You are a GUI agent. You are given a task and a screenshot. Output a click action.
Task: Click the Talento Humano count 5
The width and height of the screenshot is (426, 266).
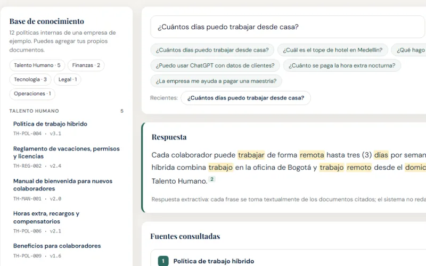point(122,111)
